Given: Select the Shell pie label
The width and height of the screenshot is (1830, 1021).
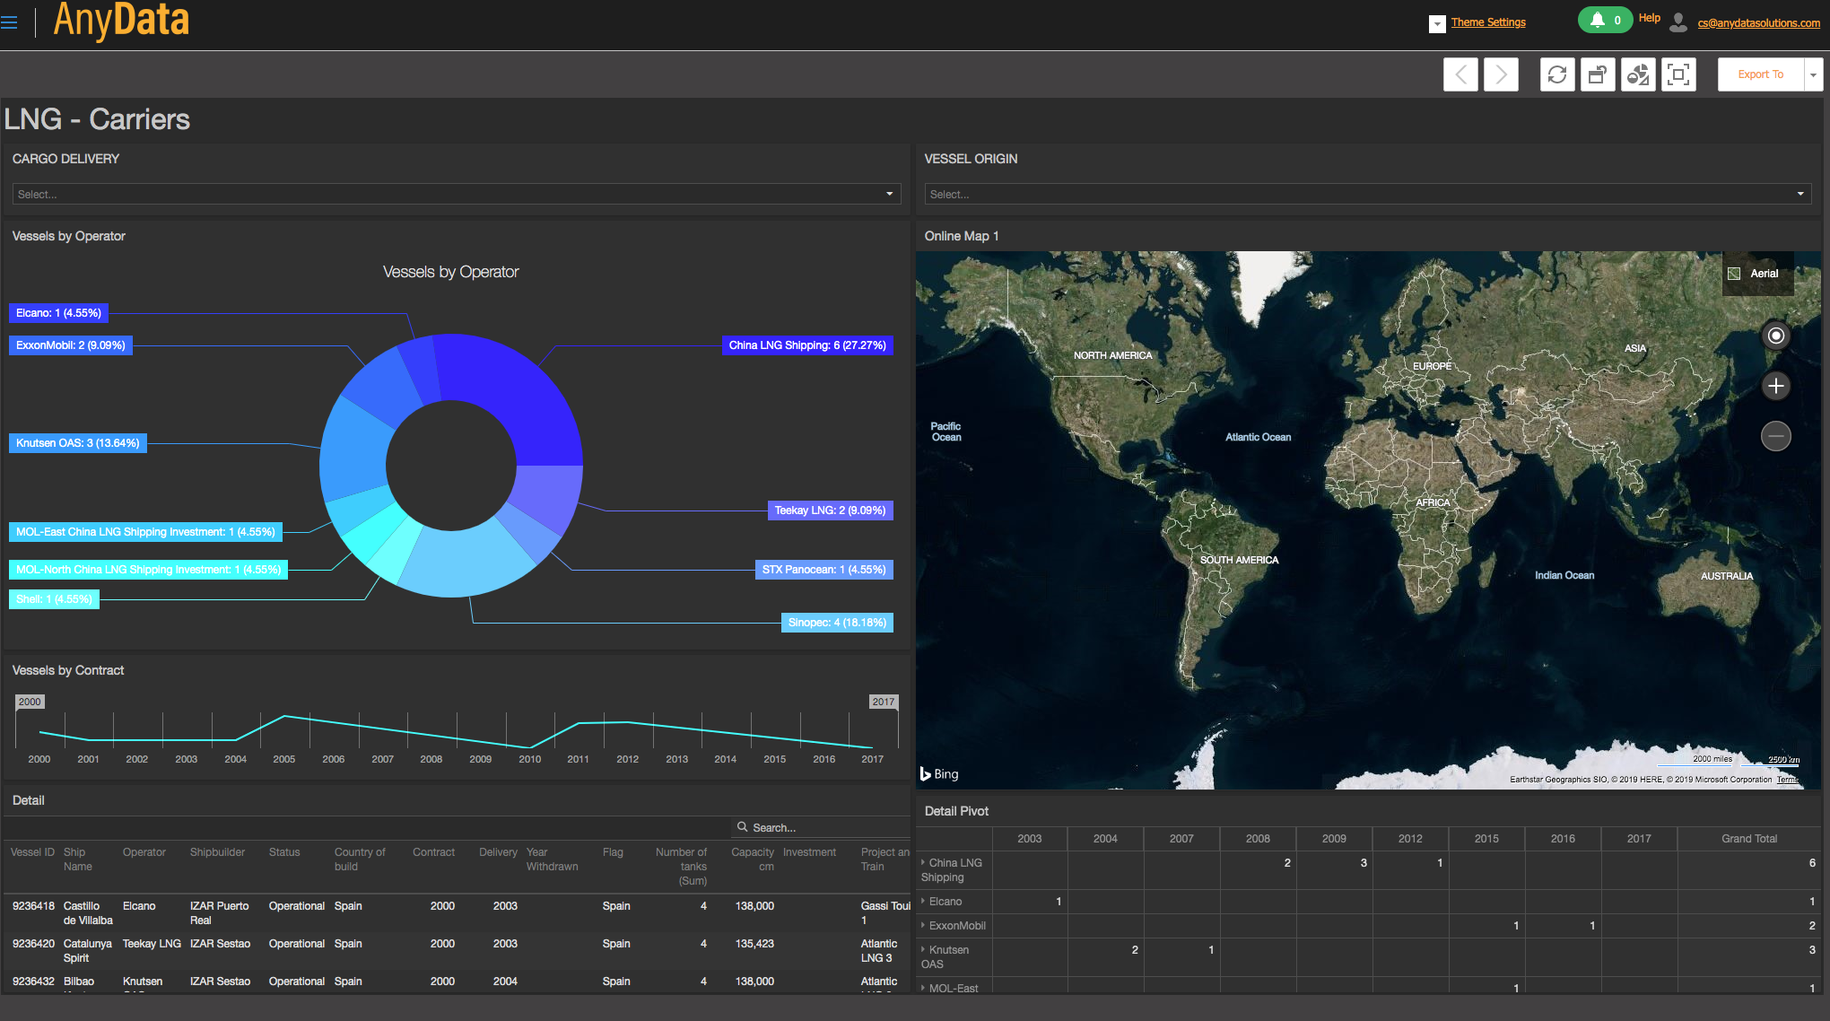Looking at the screenshot, I should tap(54, 599).
